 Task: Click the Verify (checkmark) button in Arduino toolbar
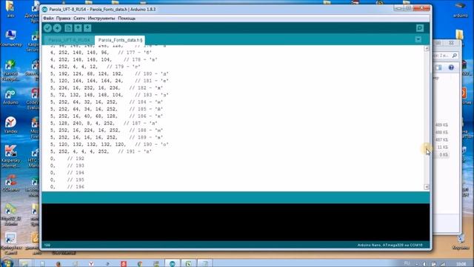(47, 28)
